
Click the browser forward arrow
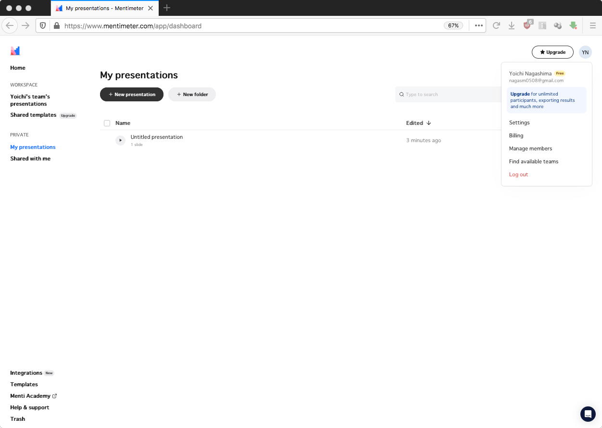point(26,25)
